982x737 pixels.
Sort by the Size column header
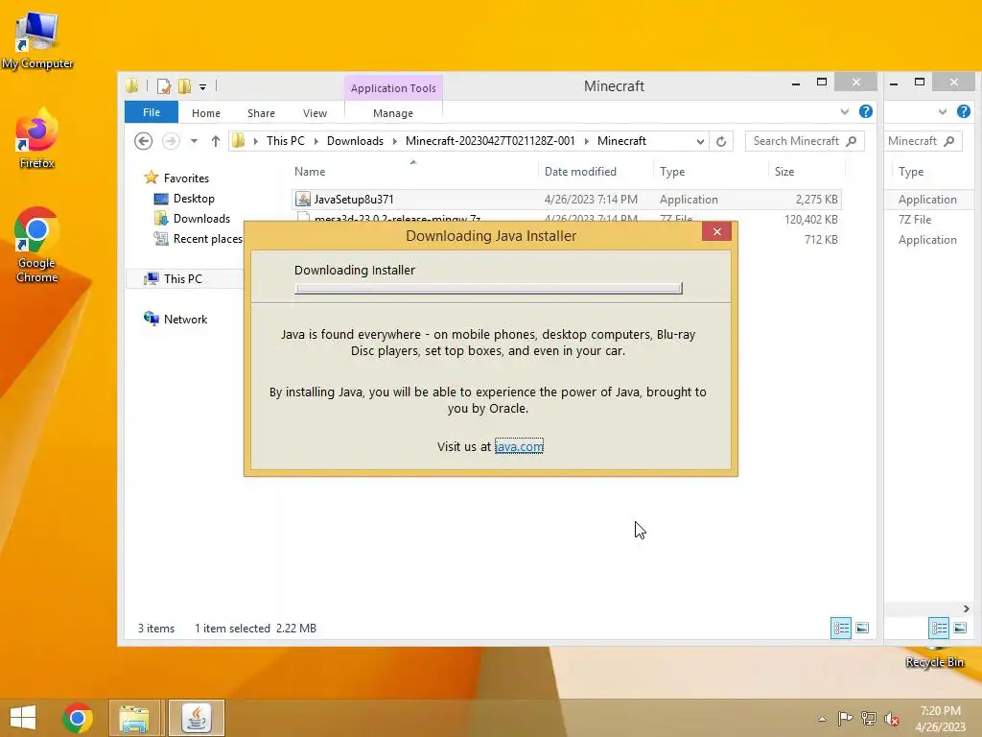(807, 171)
